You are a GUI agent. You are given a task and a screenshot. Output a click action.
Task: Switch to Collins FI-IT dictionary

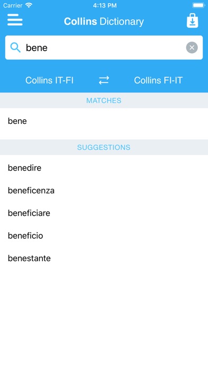point(158,80)
